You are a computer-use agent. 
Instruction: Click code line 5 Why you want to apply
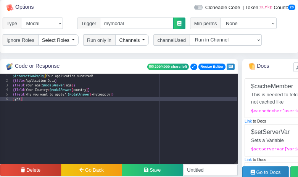63,94
